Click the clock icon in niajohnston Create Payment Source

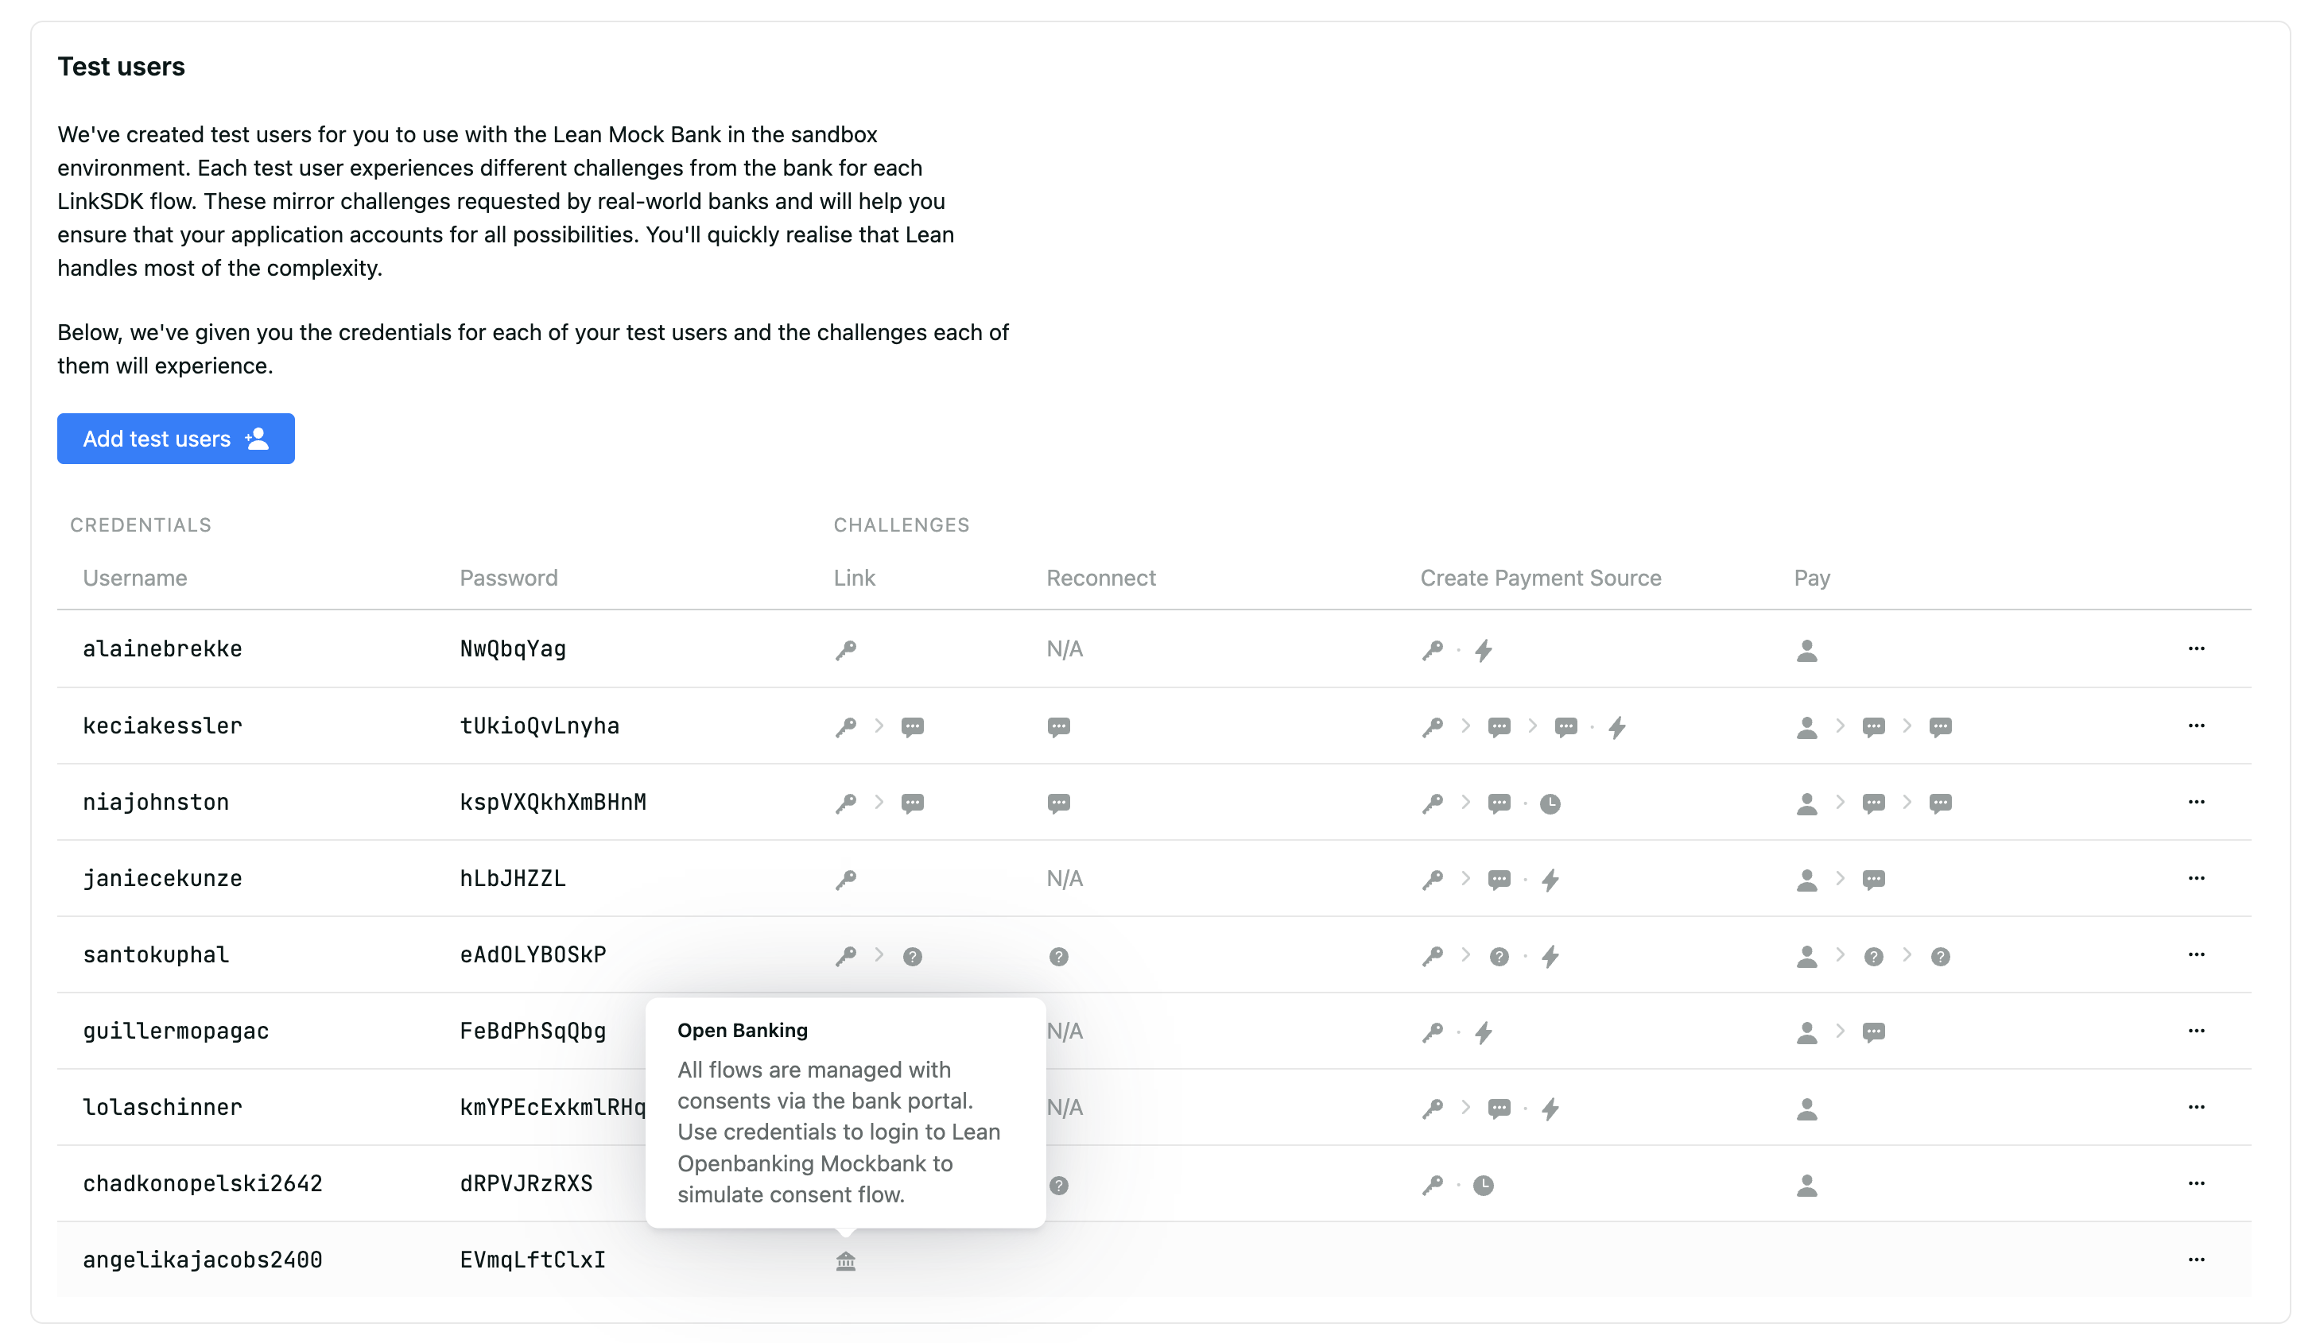tap(1550, 803)
